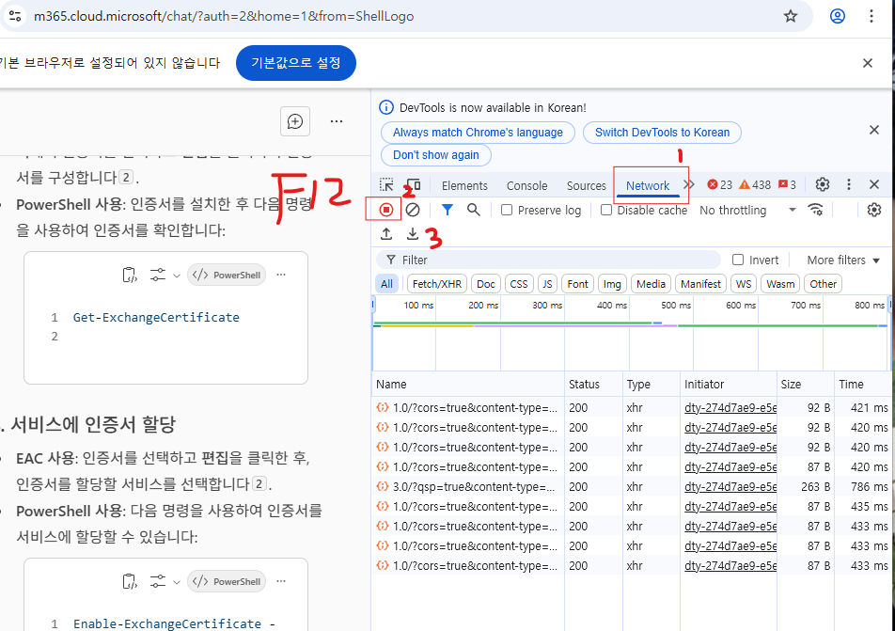Viewport: 895px width, 631px height.
Task: Click the 500 ms mark on the network overview timeline
Action: [676, 306]
